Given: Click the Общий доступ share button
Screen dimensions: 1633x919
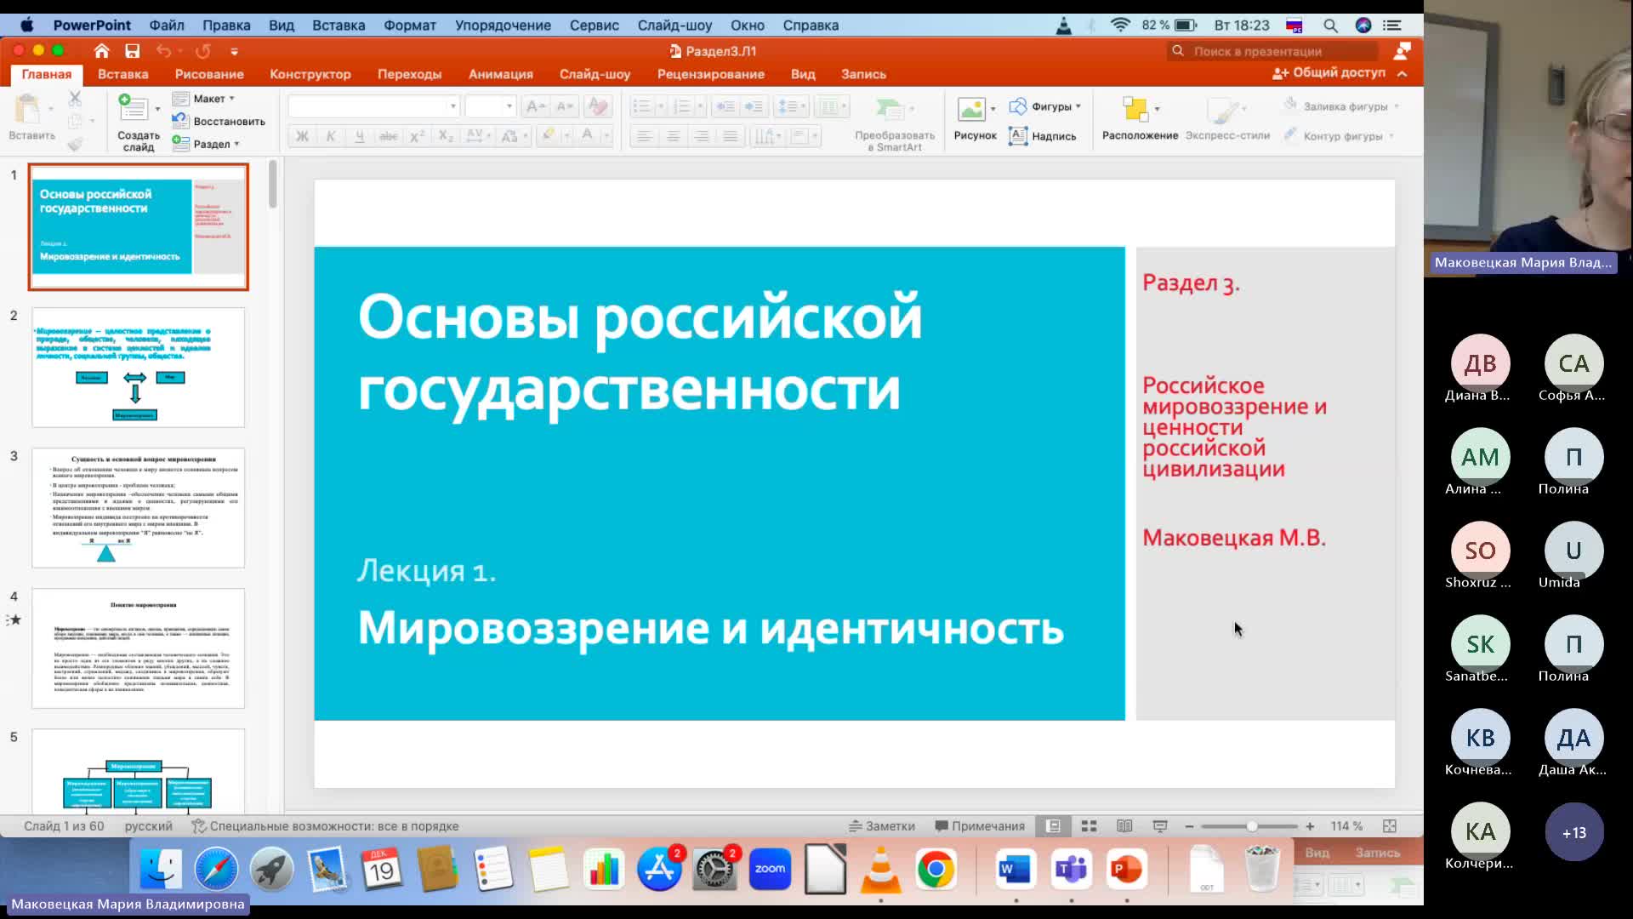Looking at the screenshot, I should (x=1329, y=73).
